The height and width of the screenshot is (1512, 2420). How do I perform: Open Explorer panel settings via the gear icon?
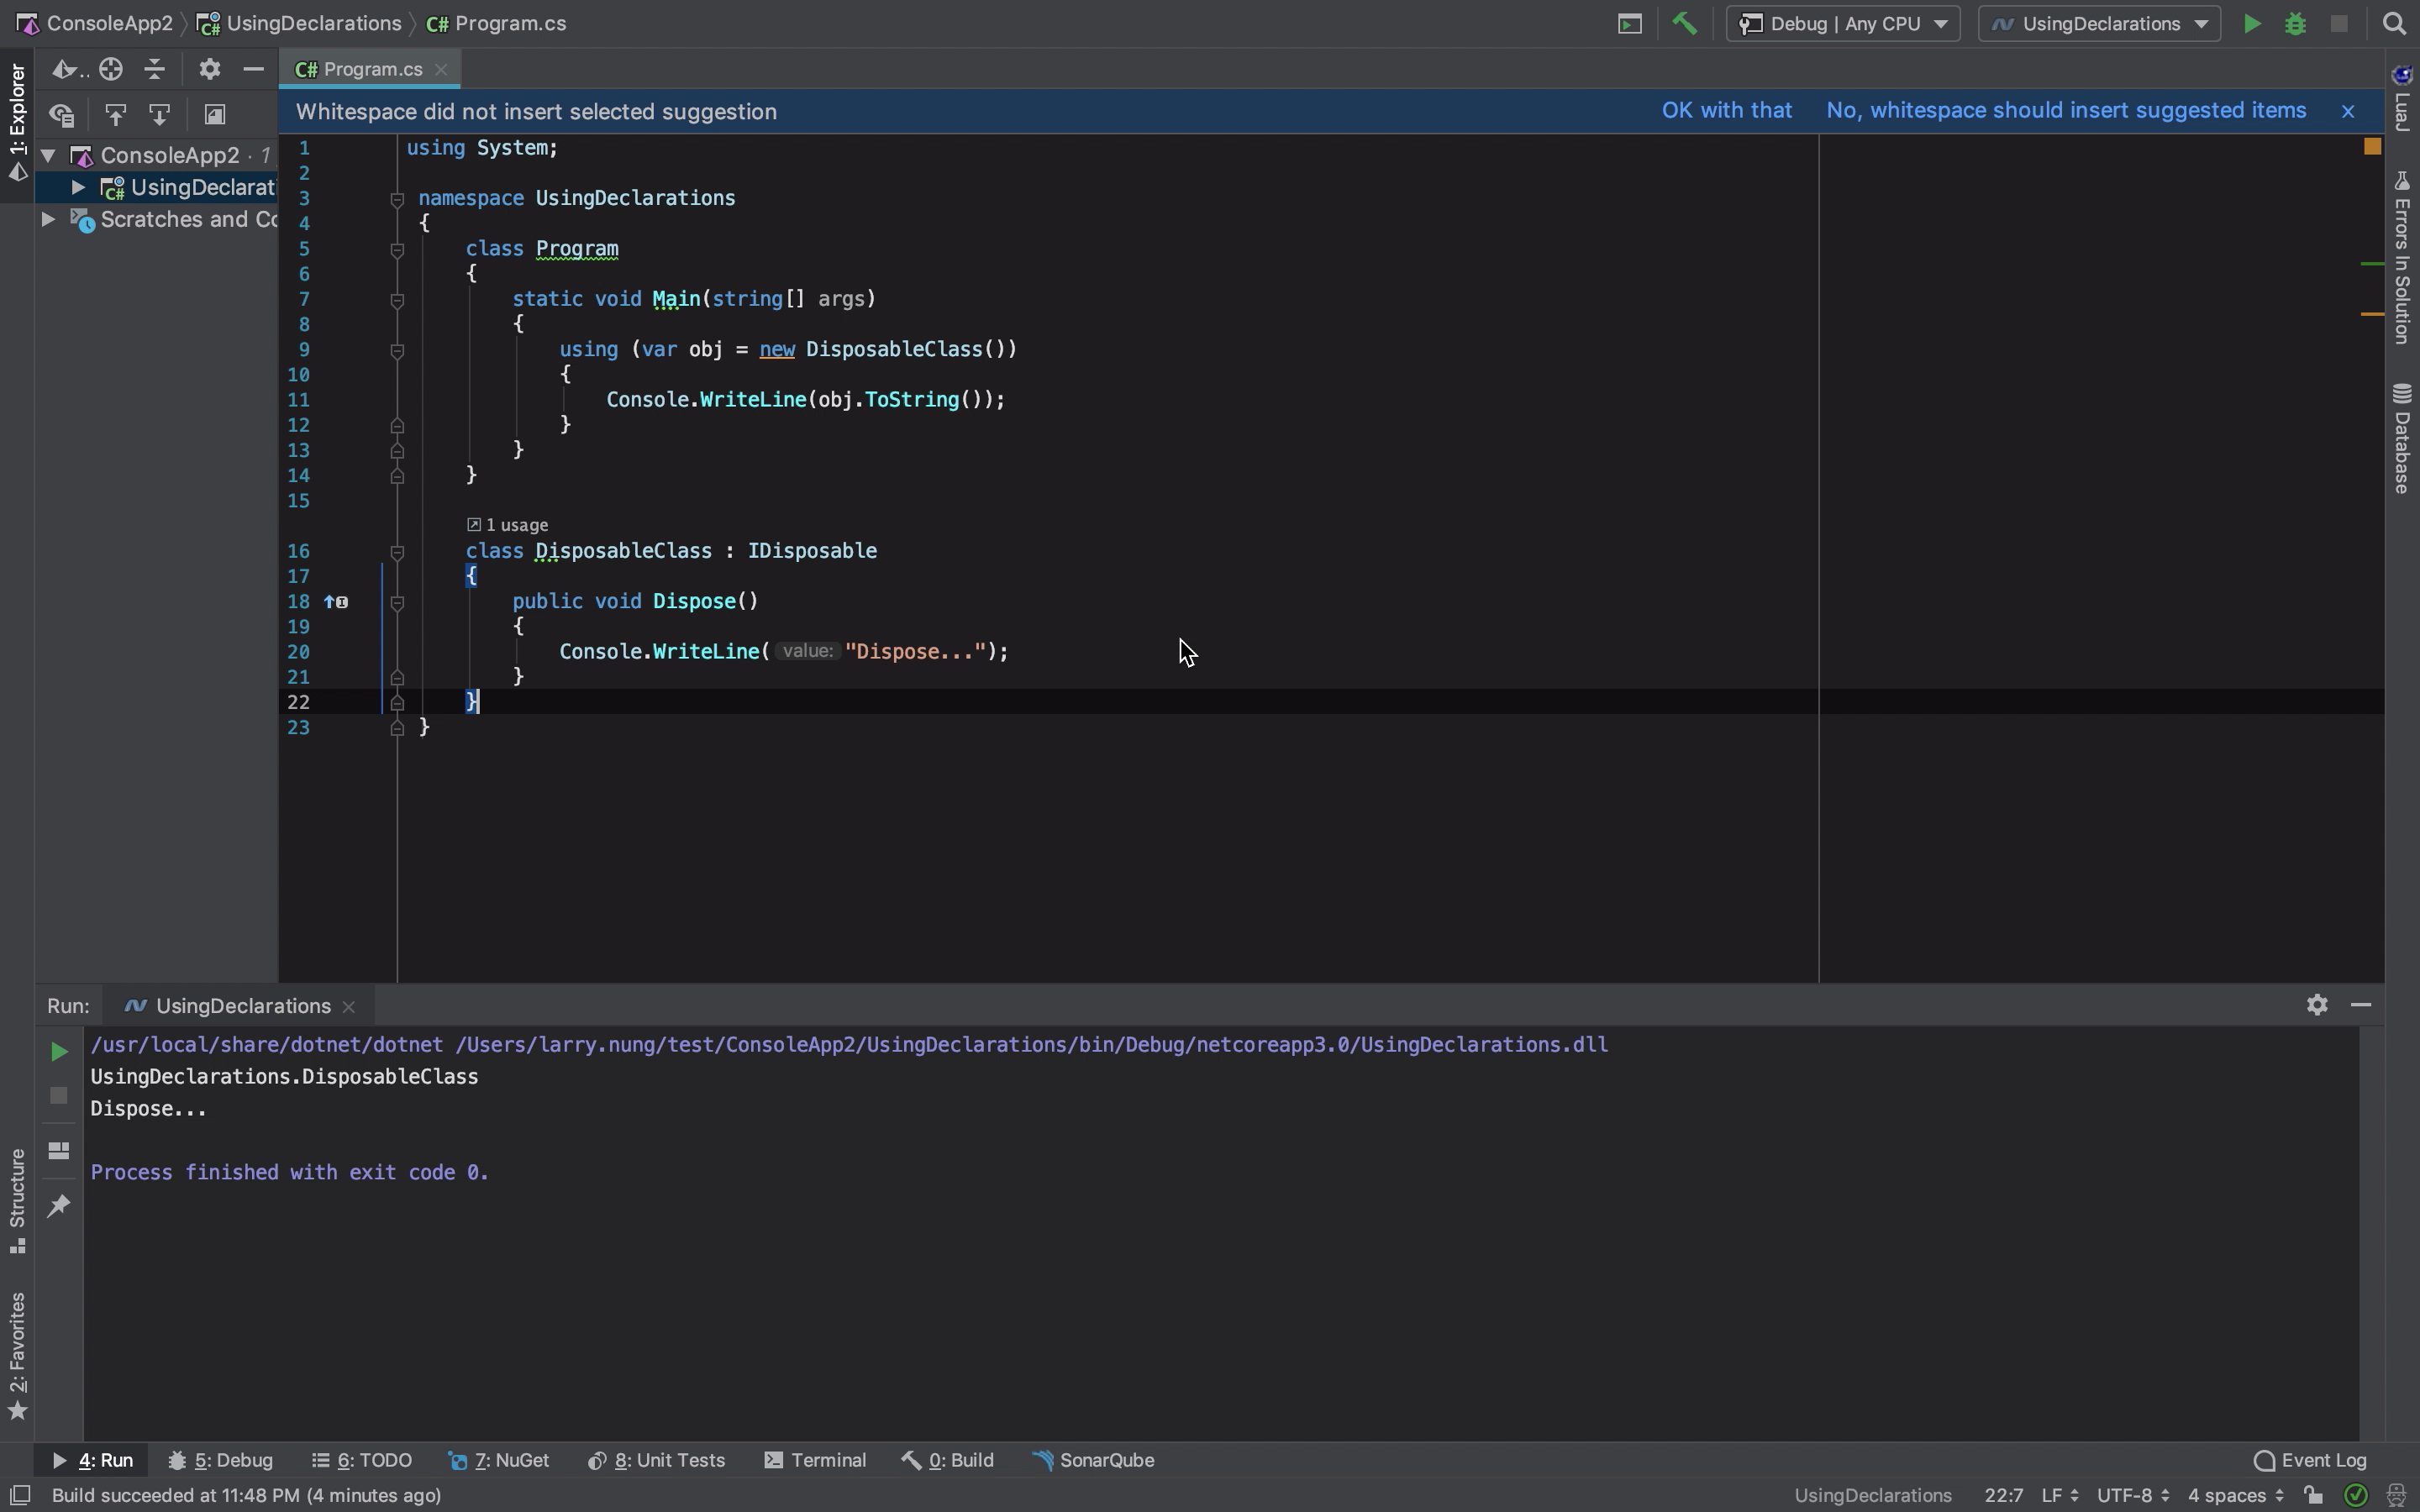point(209,69)
